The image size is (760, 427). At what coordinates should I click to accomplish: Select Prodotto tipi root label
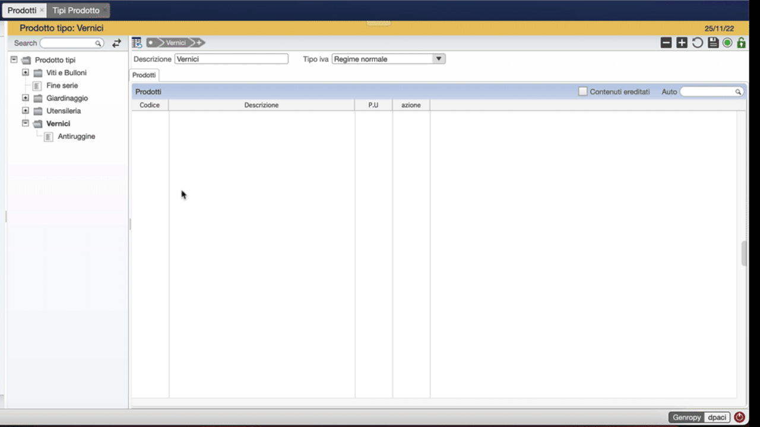(x=55, y=60)
